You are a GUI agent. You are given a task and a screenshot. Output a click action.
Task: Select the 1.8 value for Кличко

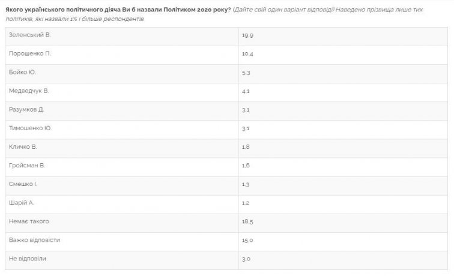tap(246, 147)
